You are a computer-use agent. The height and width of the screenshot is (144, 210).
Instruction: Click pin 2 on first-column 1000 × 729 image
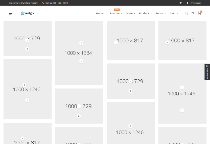coord(27,49)
